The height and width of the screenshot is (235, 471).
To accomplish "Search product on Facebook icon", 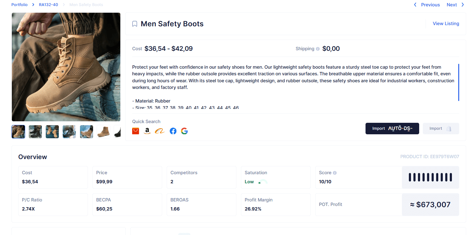I will click(173, 131).
